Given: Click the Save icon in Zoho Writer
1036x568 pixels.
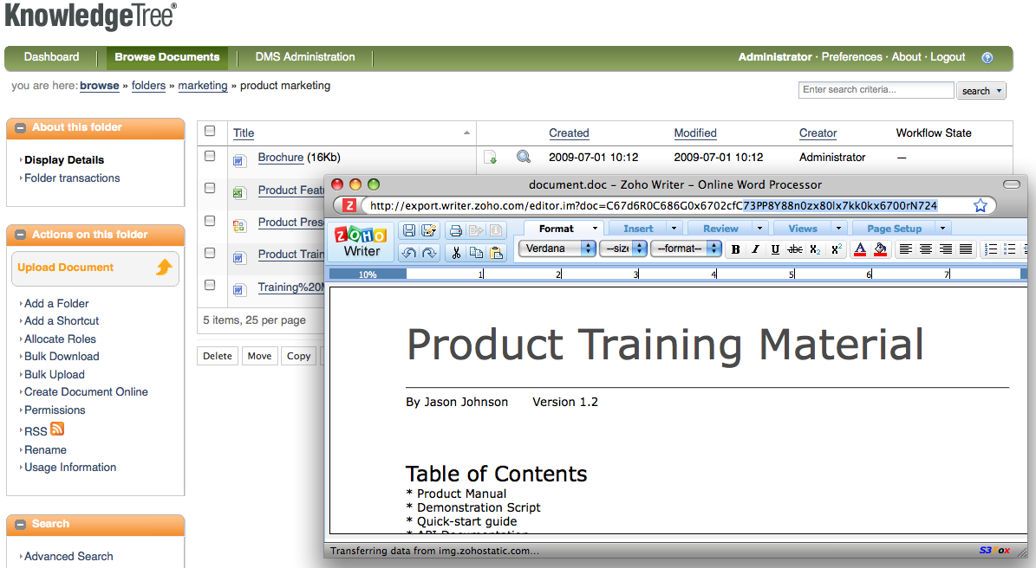Looking at the screenshot, I should 408,230.
